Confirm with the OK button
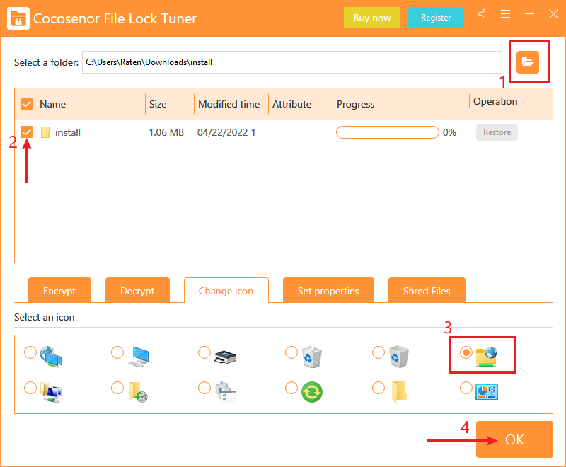The width and height of the screenshot is (566, 467). [x=514, y=439]
